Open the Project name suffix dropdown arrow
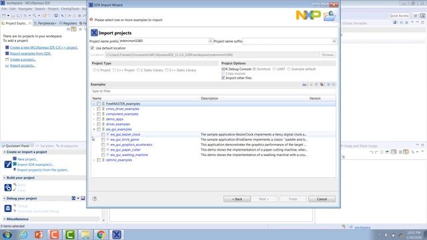Image resolution: width=427 pixels, height=240 pixels. click(334, 41)
